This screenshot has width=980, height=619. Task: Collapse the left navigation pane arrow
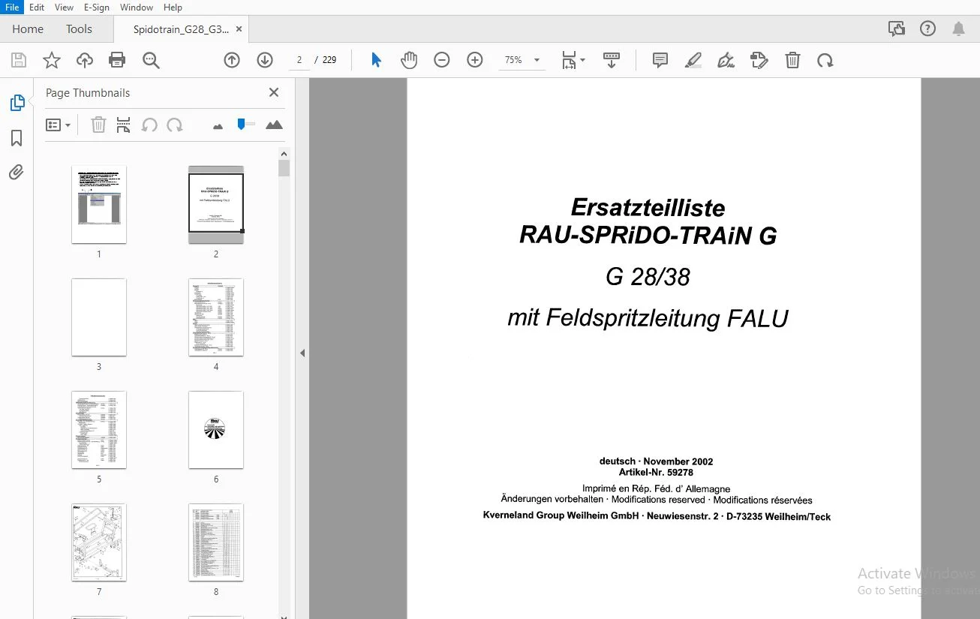tap(302, 353)
